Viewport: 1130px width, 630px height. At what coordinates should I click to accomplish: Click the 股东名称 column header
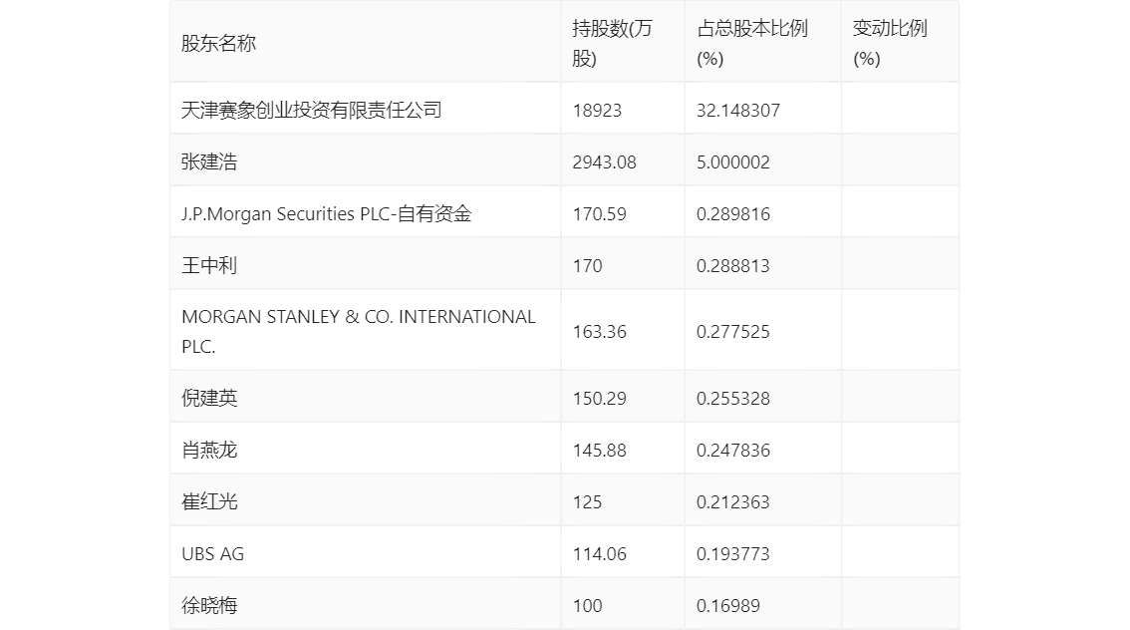[x=219, y=43]
